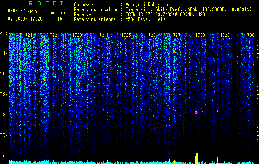Click the 0.6 kHz axis label
Viewport: 259px width, 164px height.
(x=4, y=156)
